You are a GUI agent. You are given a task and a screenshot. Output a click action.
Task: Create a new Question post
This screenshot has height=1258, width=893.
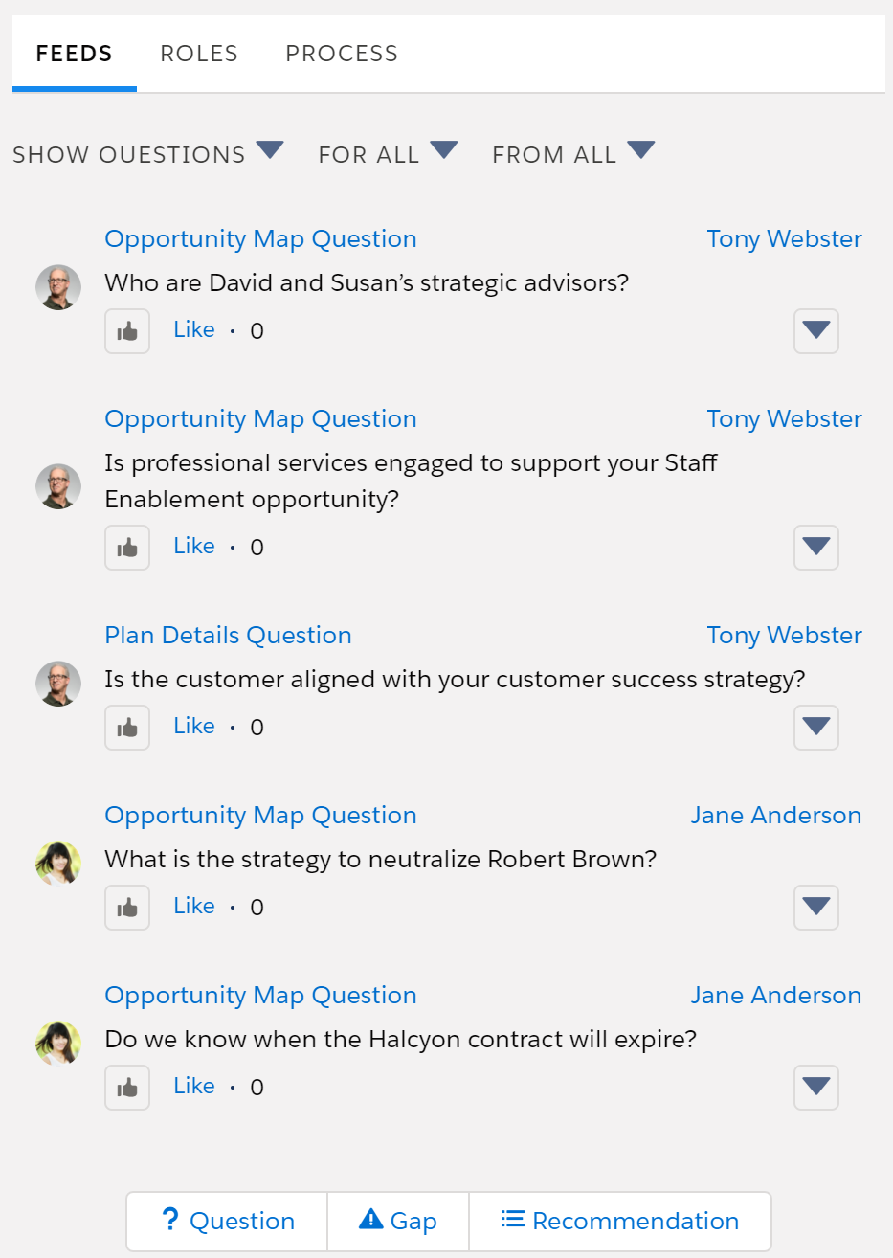(228, 1221)
